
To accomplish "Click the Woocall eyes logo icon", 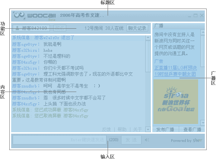I will (19, 15).
